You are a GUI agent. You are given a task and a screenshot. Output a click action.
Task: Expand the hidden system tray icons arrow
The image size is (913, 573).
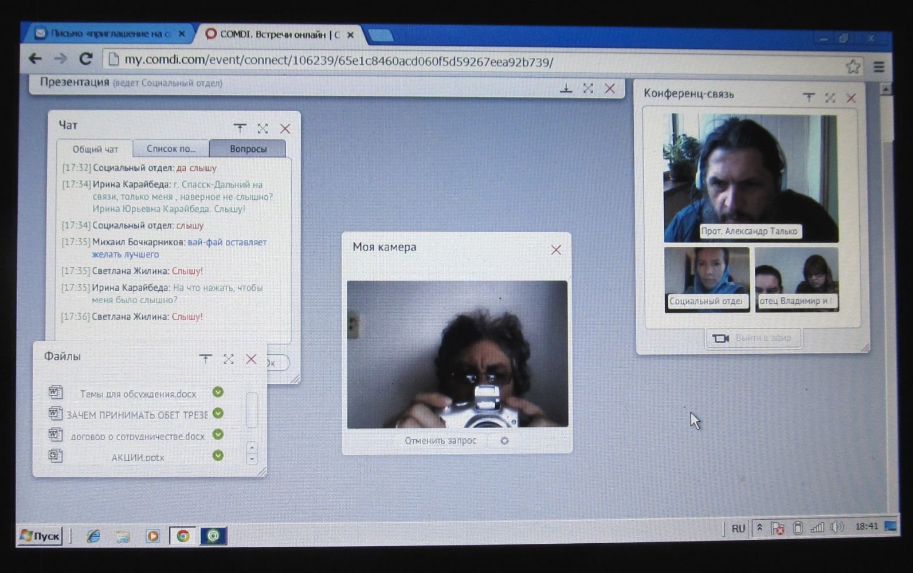pos(759,528)
